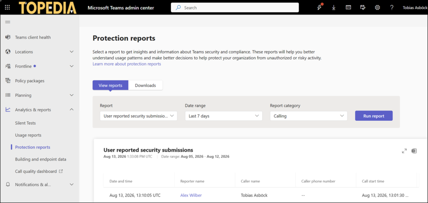Image resolution: width=428 pixels, height=203 pixels.
Task: Click the Aug 13, 2026, 13:10:05 UTC cell
Action: [x=135, y=195]
